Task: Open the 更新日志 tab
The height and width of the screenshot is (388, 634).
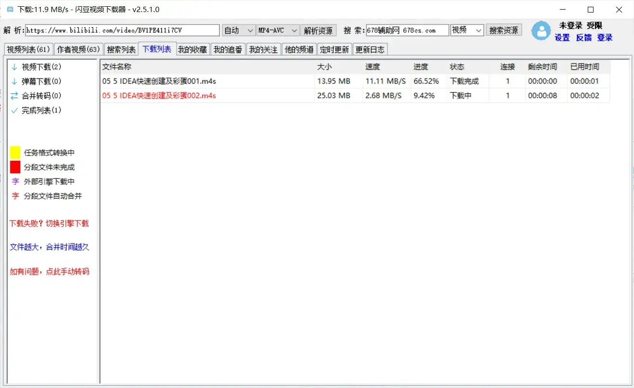Action: [x=370, y=49]
